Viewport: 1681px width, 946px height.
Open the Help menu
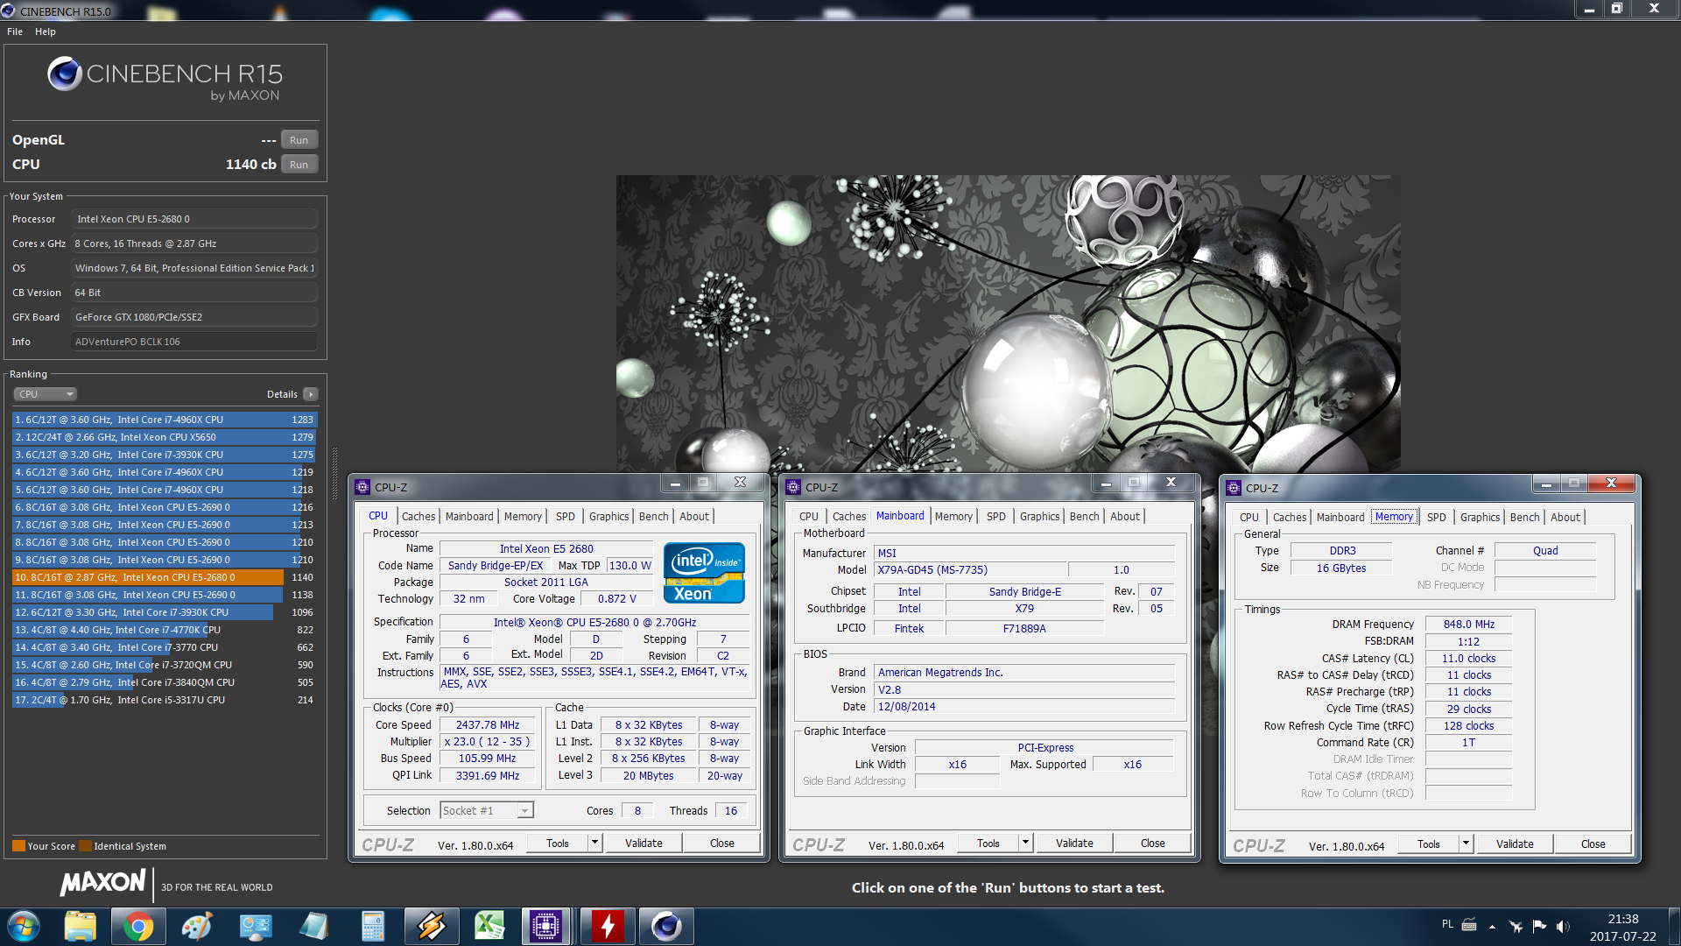[46, 32]
